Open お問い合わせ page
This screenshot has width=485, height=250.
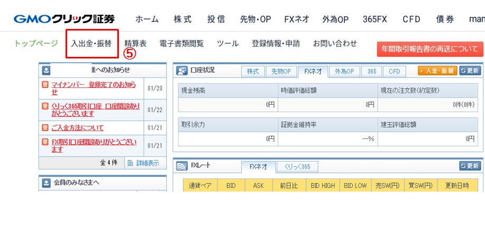[x=335, y=44]
